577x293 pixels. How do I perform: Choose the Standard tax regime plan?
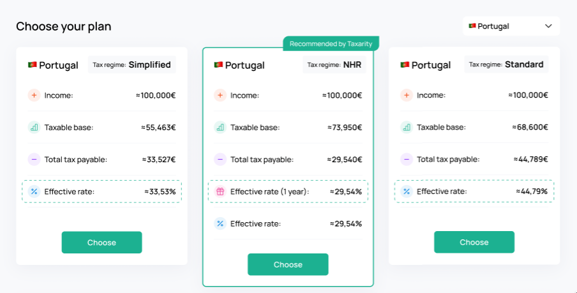474,242
